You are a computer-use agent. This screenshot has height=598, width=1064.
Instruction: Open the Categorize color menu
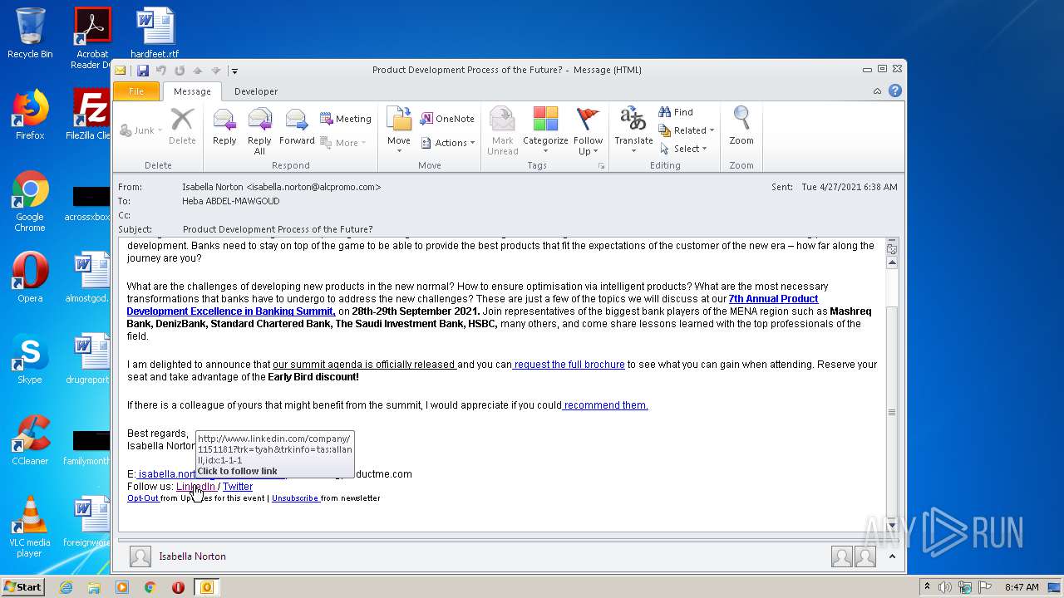tap(545, 130)
